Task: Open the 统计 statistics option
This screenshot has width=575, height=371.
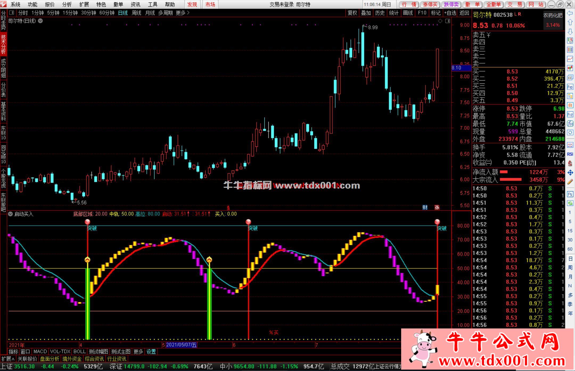Action: pyautogui.click(x=394, y=13)
